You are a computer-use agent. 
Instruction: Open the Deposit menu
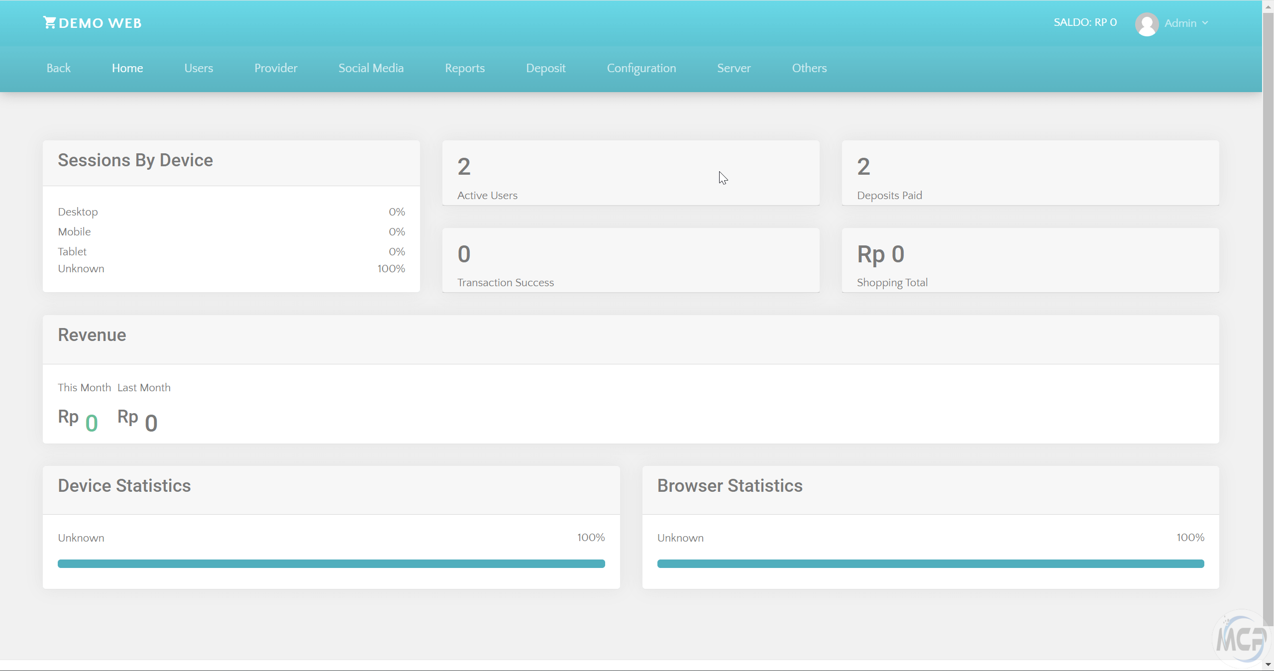coord(545,68)
